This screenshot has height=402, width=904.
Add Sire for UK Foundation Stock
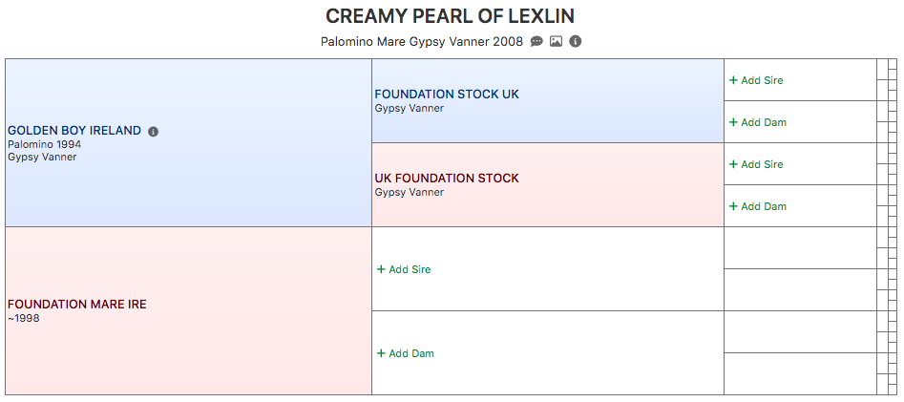756,164
